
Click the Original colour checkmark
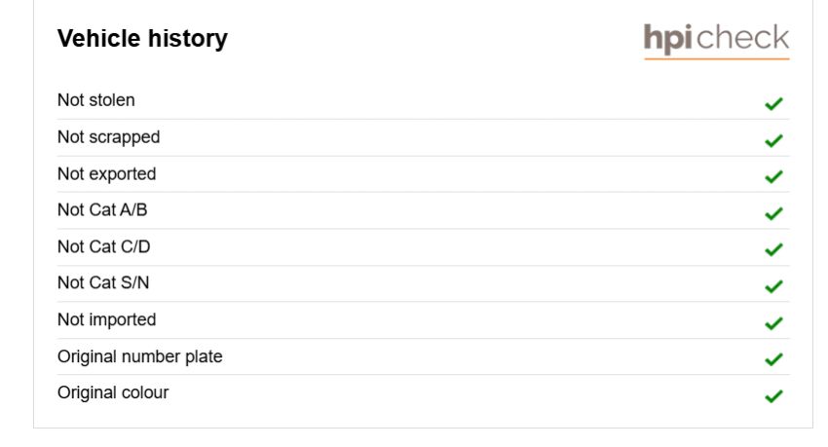(x=773, y=395)
